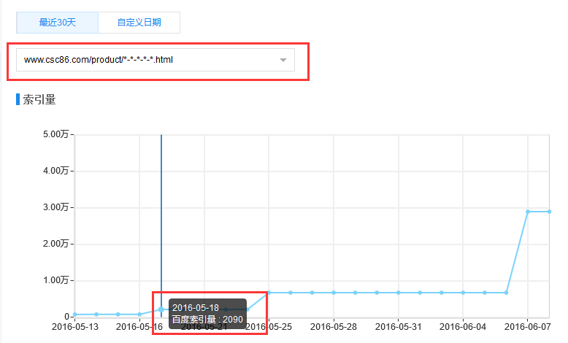This screenshot has width=568, height=343.
Task: Select the data point at 2016-05-28
Action: click(334, 293)
